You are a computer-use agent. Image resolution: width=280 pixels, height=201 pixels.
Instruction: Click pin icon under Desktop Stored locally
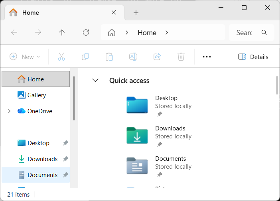tap(160, 114)
